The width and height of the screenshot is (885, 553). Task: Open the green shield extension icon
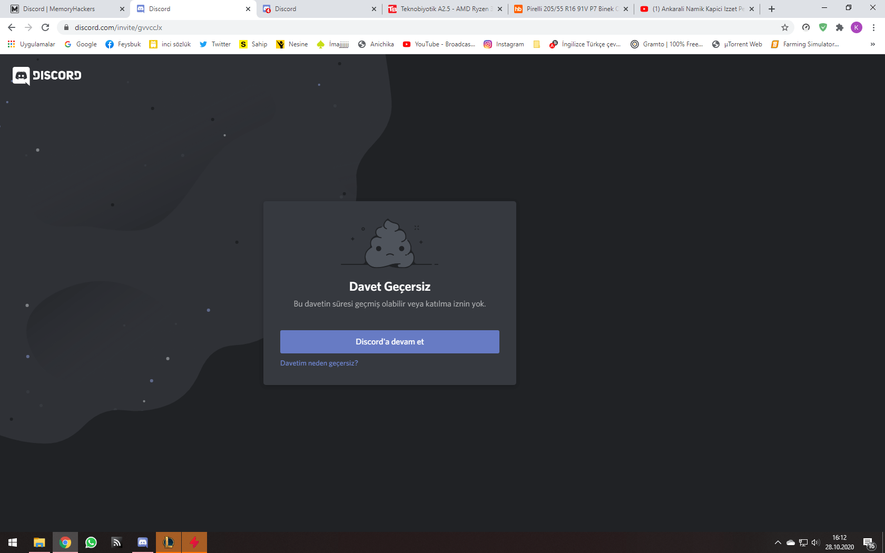click(823, 27)
